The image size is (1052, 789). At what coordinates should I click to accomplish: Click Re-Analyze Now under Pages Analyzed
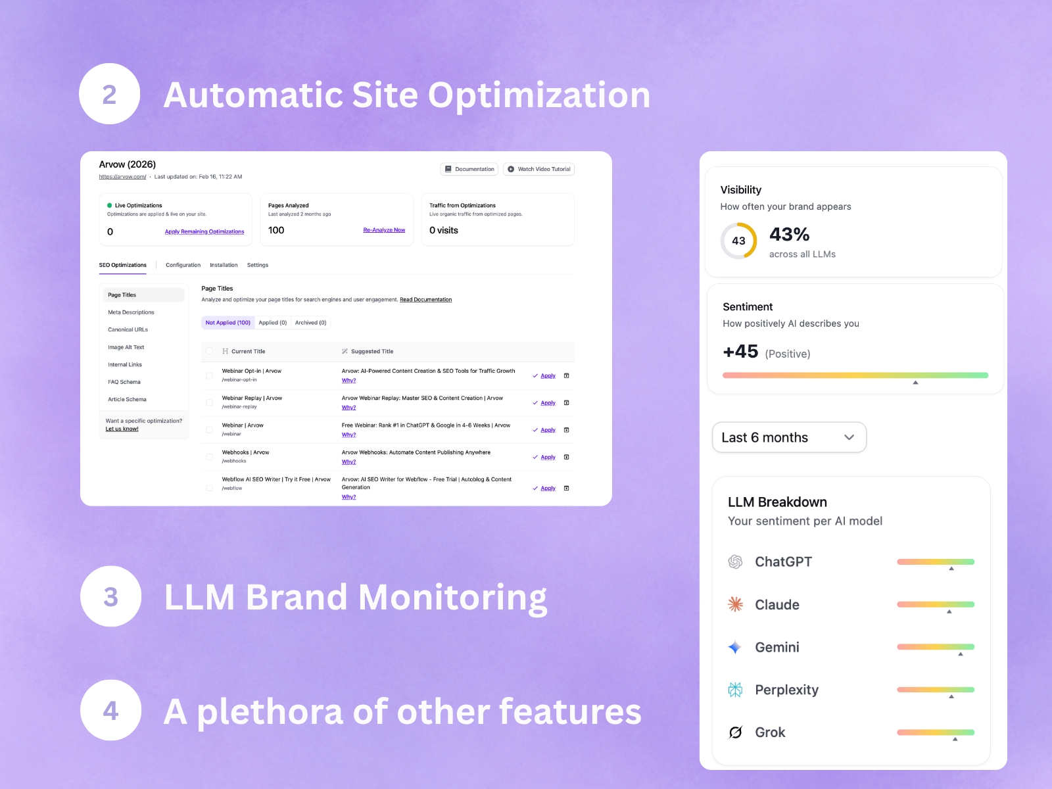[384, 229]
